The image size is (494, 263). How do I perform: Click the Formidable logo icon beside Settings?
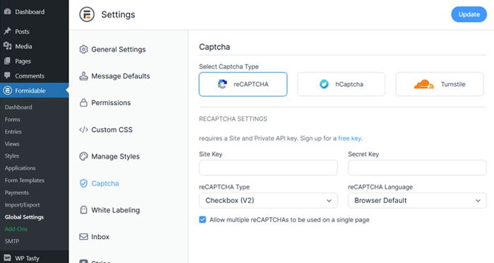coord(87,15)
